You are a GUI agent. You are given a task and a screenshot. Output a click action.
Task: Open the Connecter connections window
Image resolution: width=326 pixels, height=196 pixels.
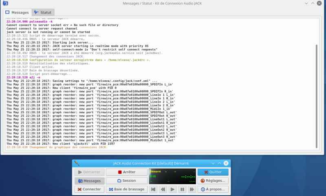(x=89, y=189)
